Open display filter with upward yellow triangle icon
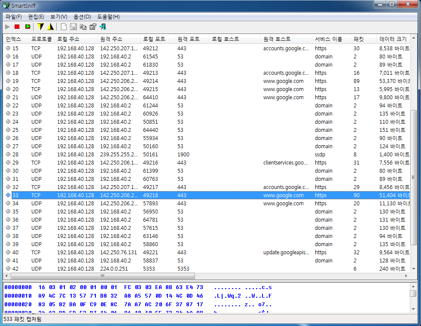This screenshot has width=421, height=326. (x=51, y=27)
